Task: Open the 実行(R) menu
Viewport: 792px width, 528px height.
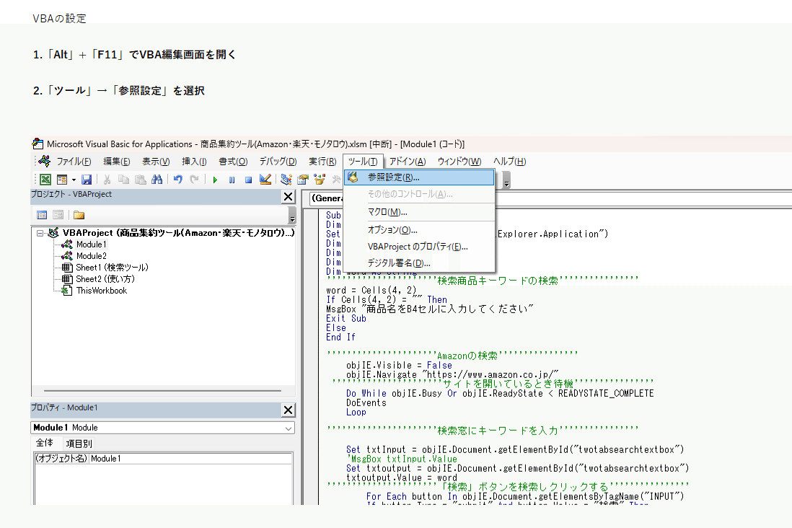Action: [x=322, y=161]
